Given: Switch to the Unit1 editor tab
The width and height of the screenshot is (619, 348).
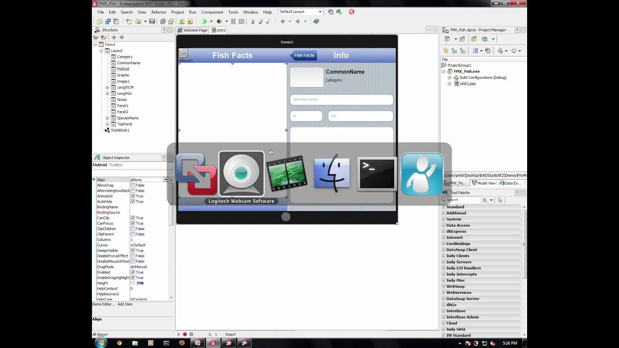Looking at the screenshot, I should click(x=219, y=30).
